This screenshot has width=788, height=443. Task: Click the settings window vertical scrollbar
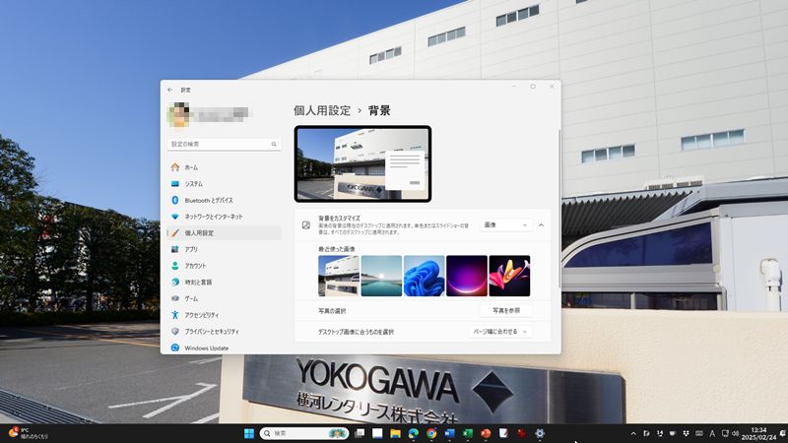tap(559, 209)
